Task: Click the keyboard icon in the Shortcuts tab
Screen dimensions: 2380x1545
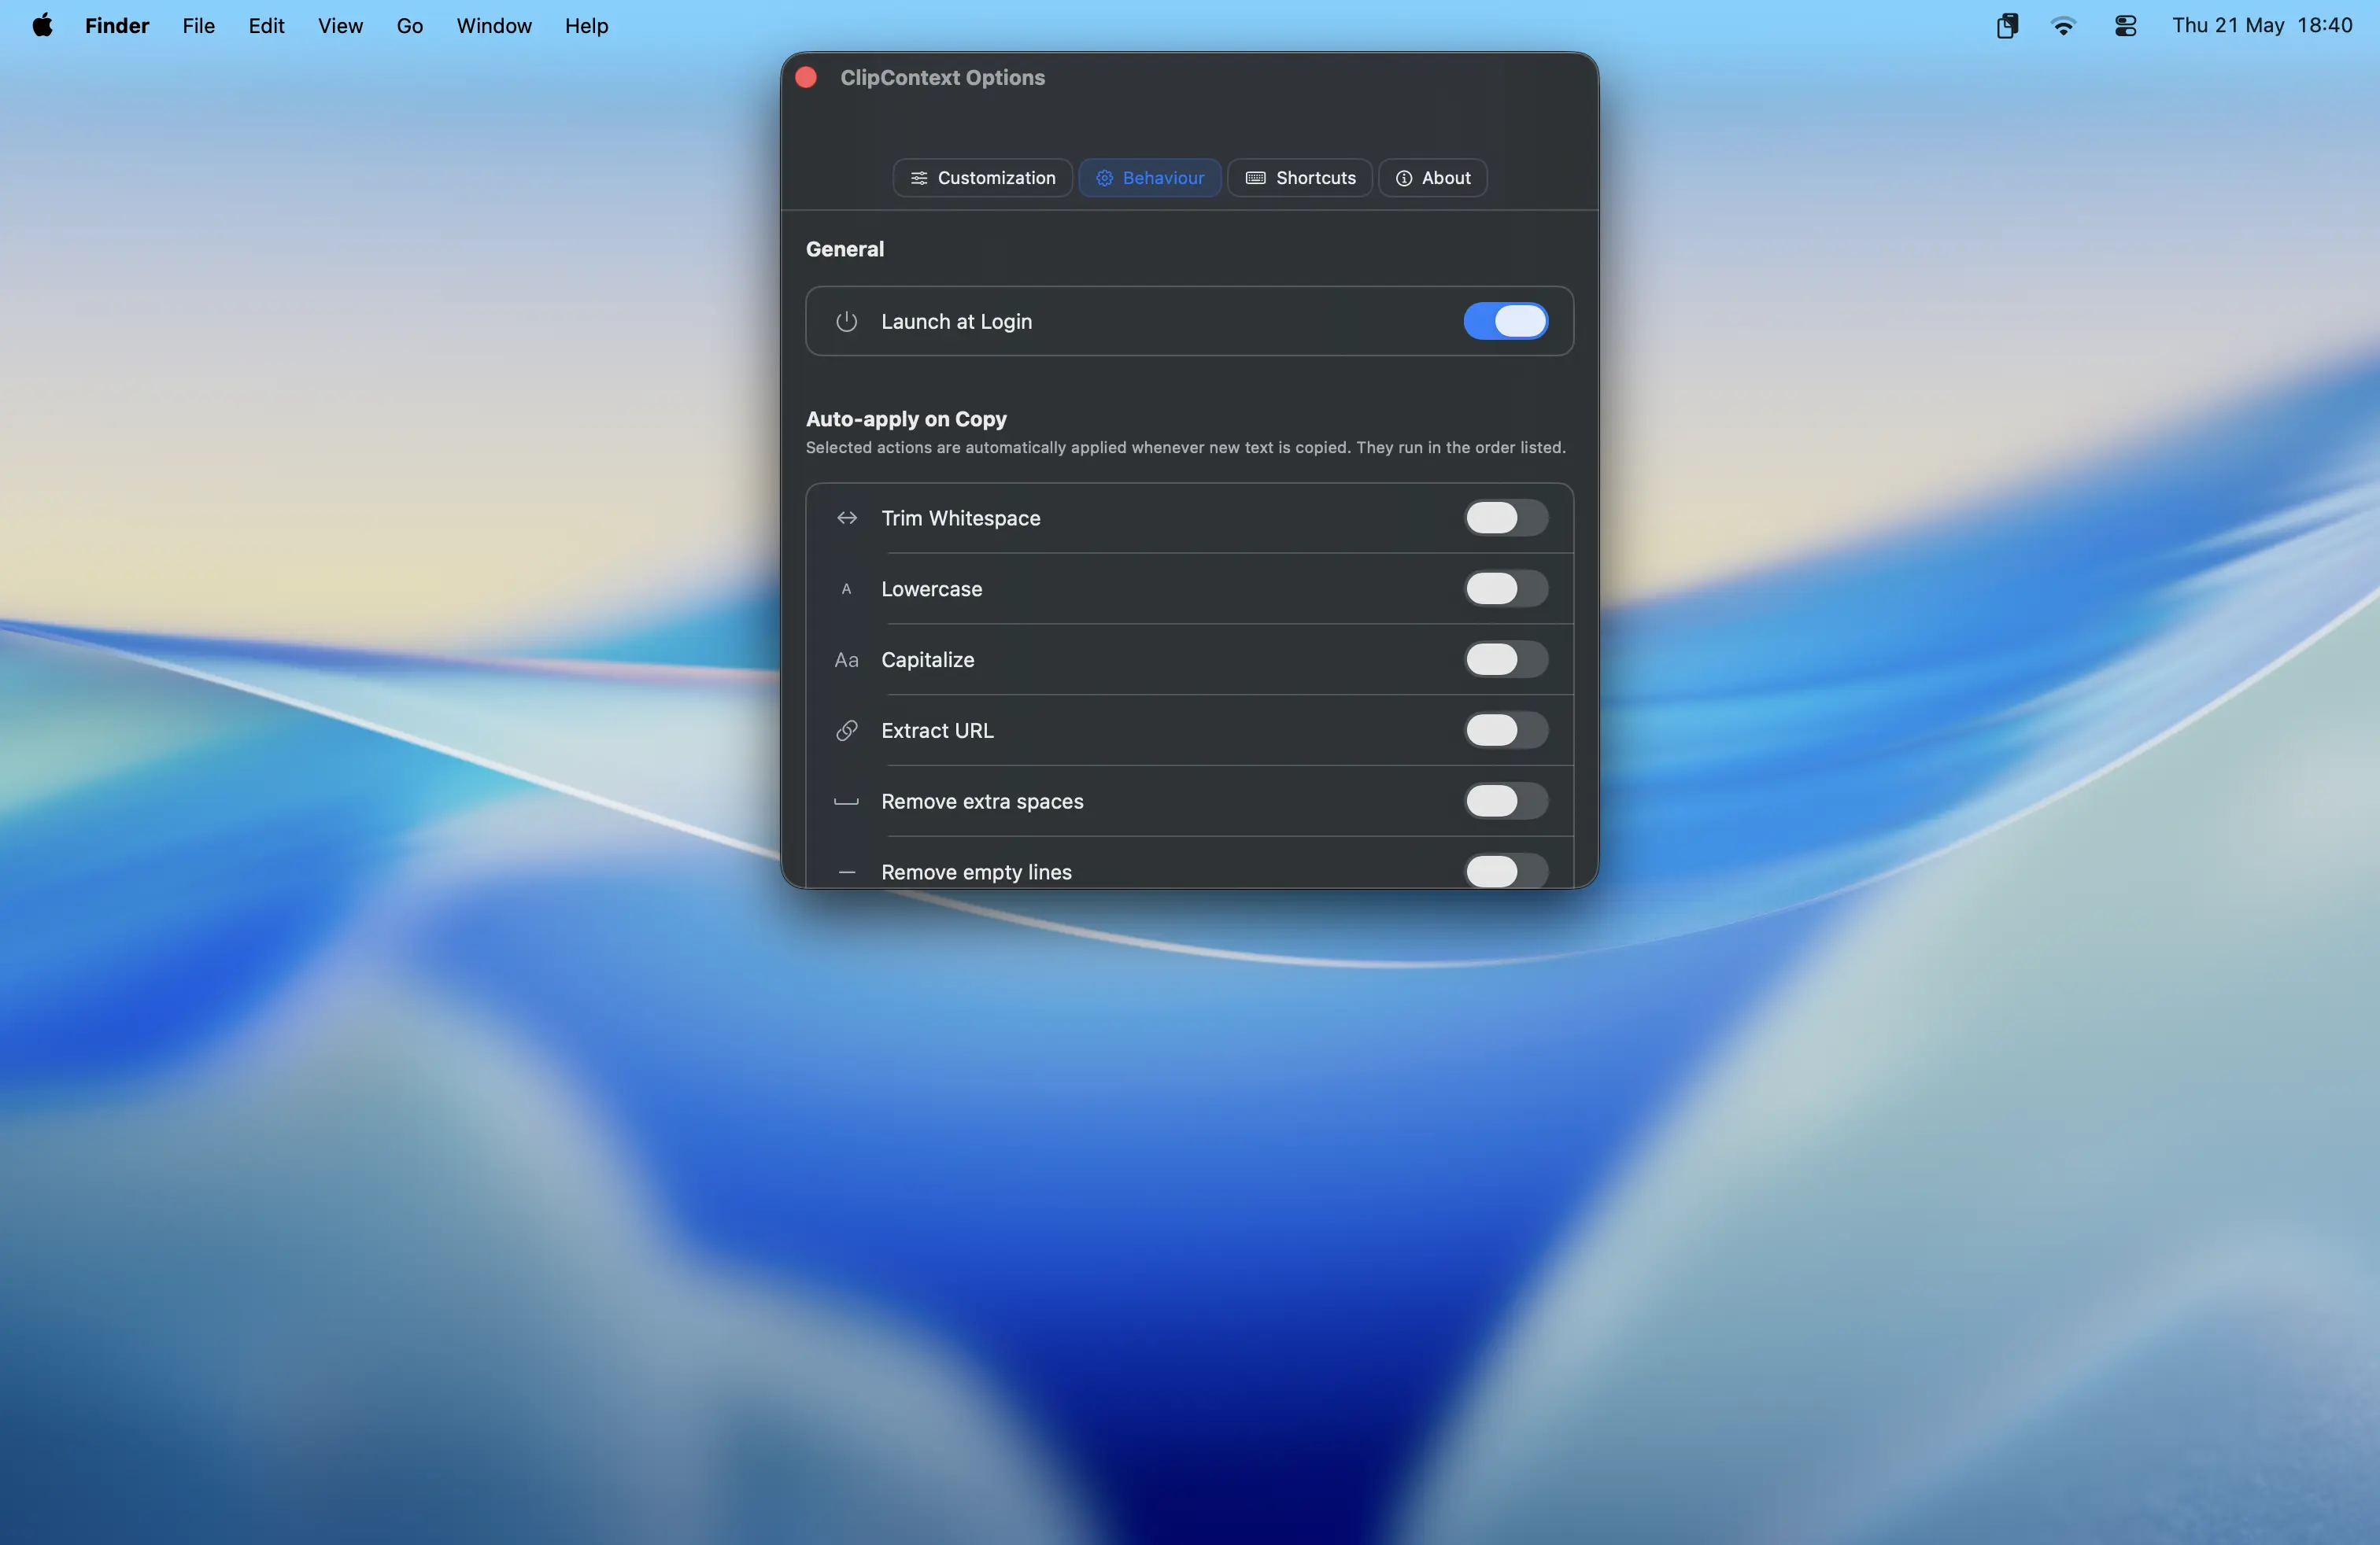Action: (1255, 178)
